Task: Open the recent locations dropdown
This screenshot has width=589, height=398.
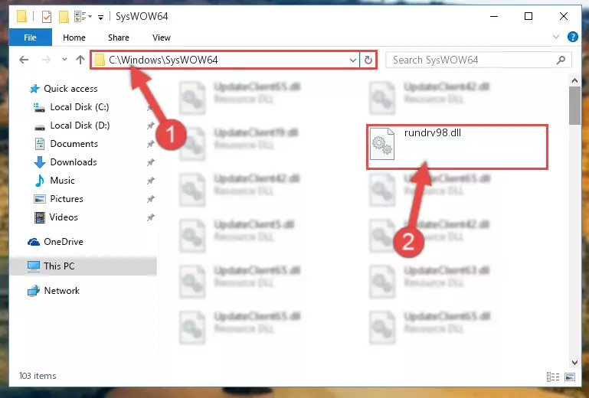Action: pyautogui.click(x=64, y=60)
